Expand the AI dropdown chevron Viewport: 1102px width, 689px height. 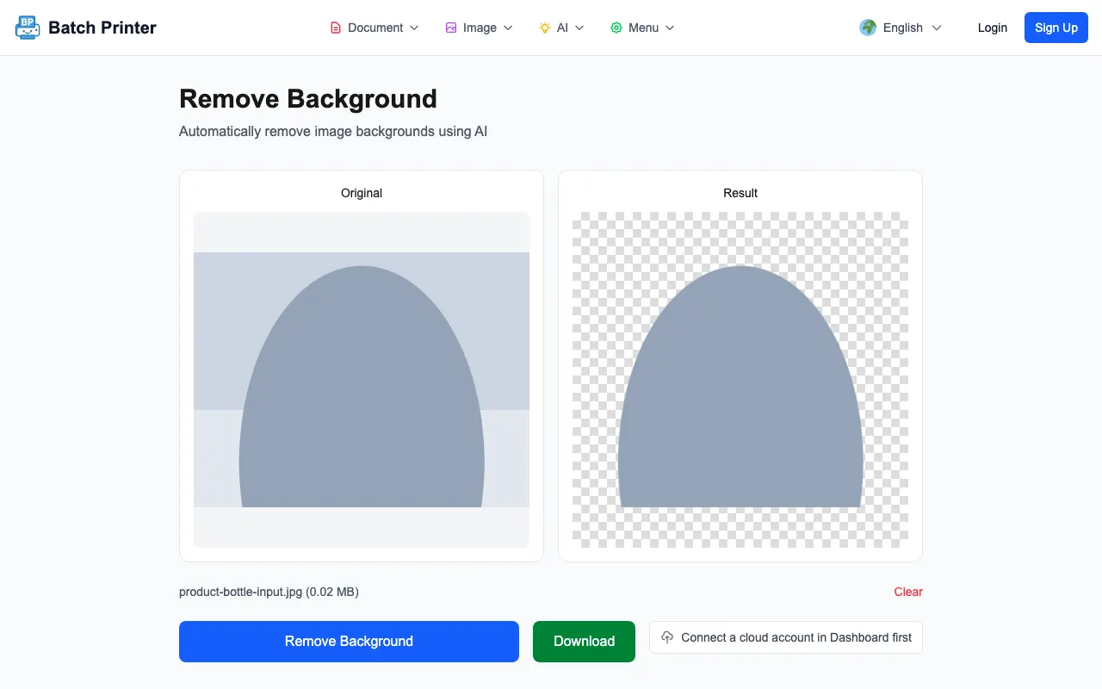point(579,28)
